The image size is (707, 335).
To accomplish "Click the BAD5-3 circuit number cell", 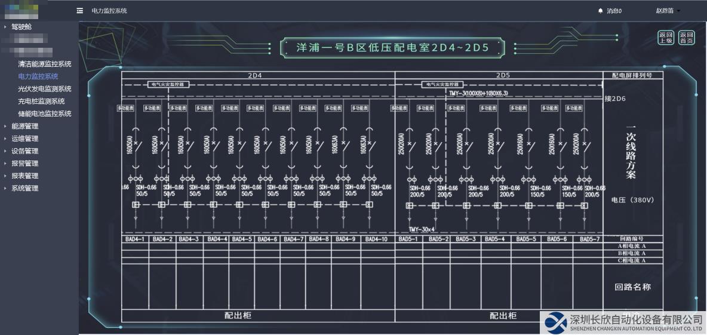I will tap(466, 239).
